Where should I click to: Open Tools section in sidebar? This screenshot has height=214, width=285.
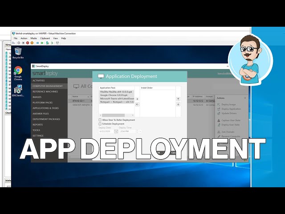pyautogui.click(x=49, y=130)
